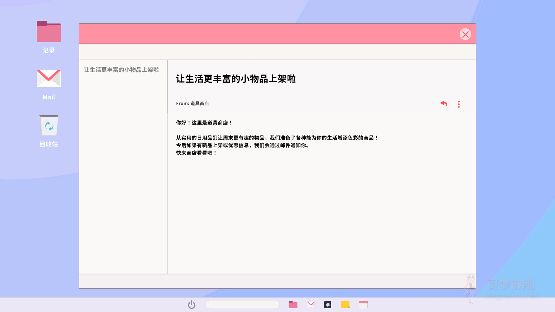Click the power icon in taskbar
555x312 pixels.
[192, 304]
